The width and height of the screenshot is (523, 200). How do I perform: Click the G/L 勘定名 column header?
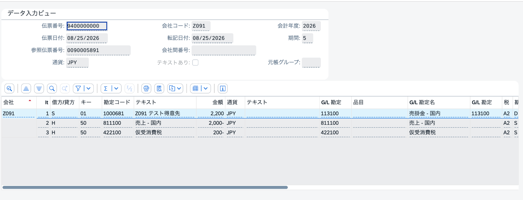coord(439,102)
